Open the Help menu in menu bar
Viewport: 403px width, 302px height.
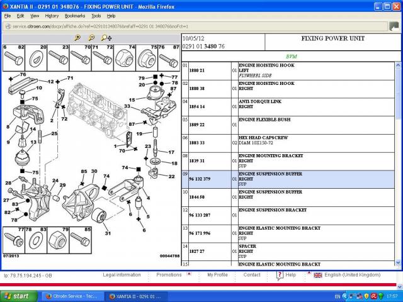[111, 16]
